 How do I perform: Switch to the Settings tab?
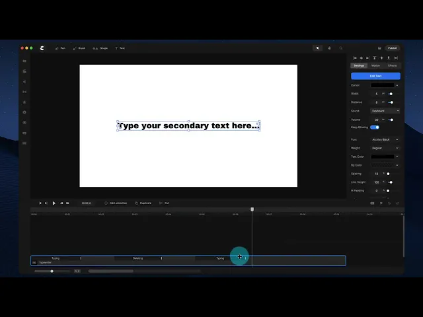pyautogui.click(x=359, y=65)
